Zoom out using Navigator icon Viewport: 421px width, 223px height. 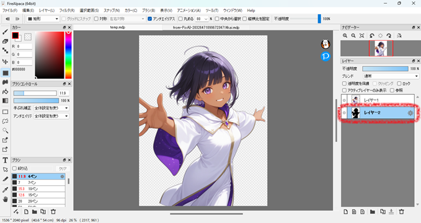[353, 36]
